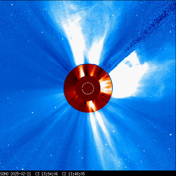Click the C3 13:54:06 timestamp

[46, 174]
